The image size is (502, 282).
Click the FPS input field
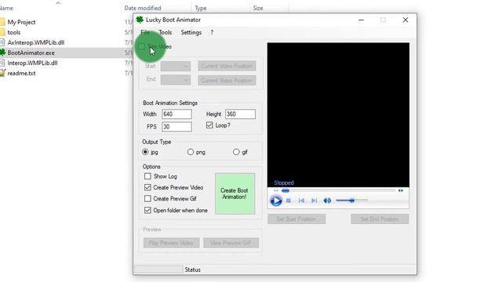[176, 127]
